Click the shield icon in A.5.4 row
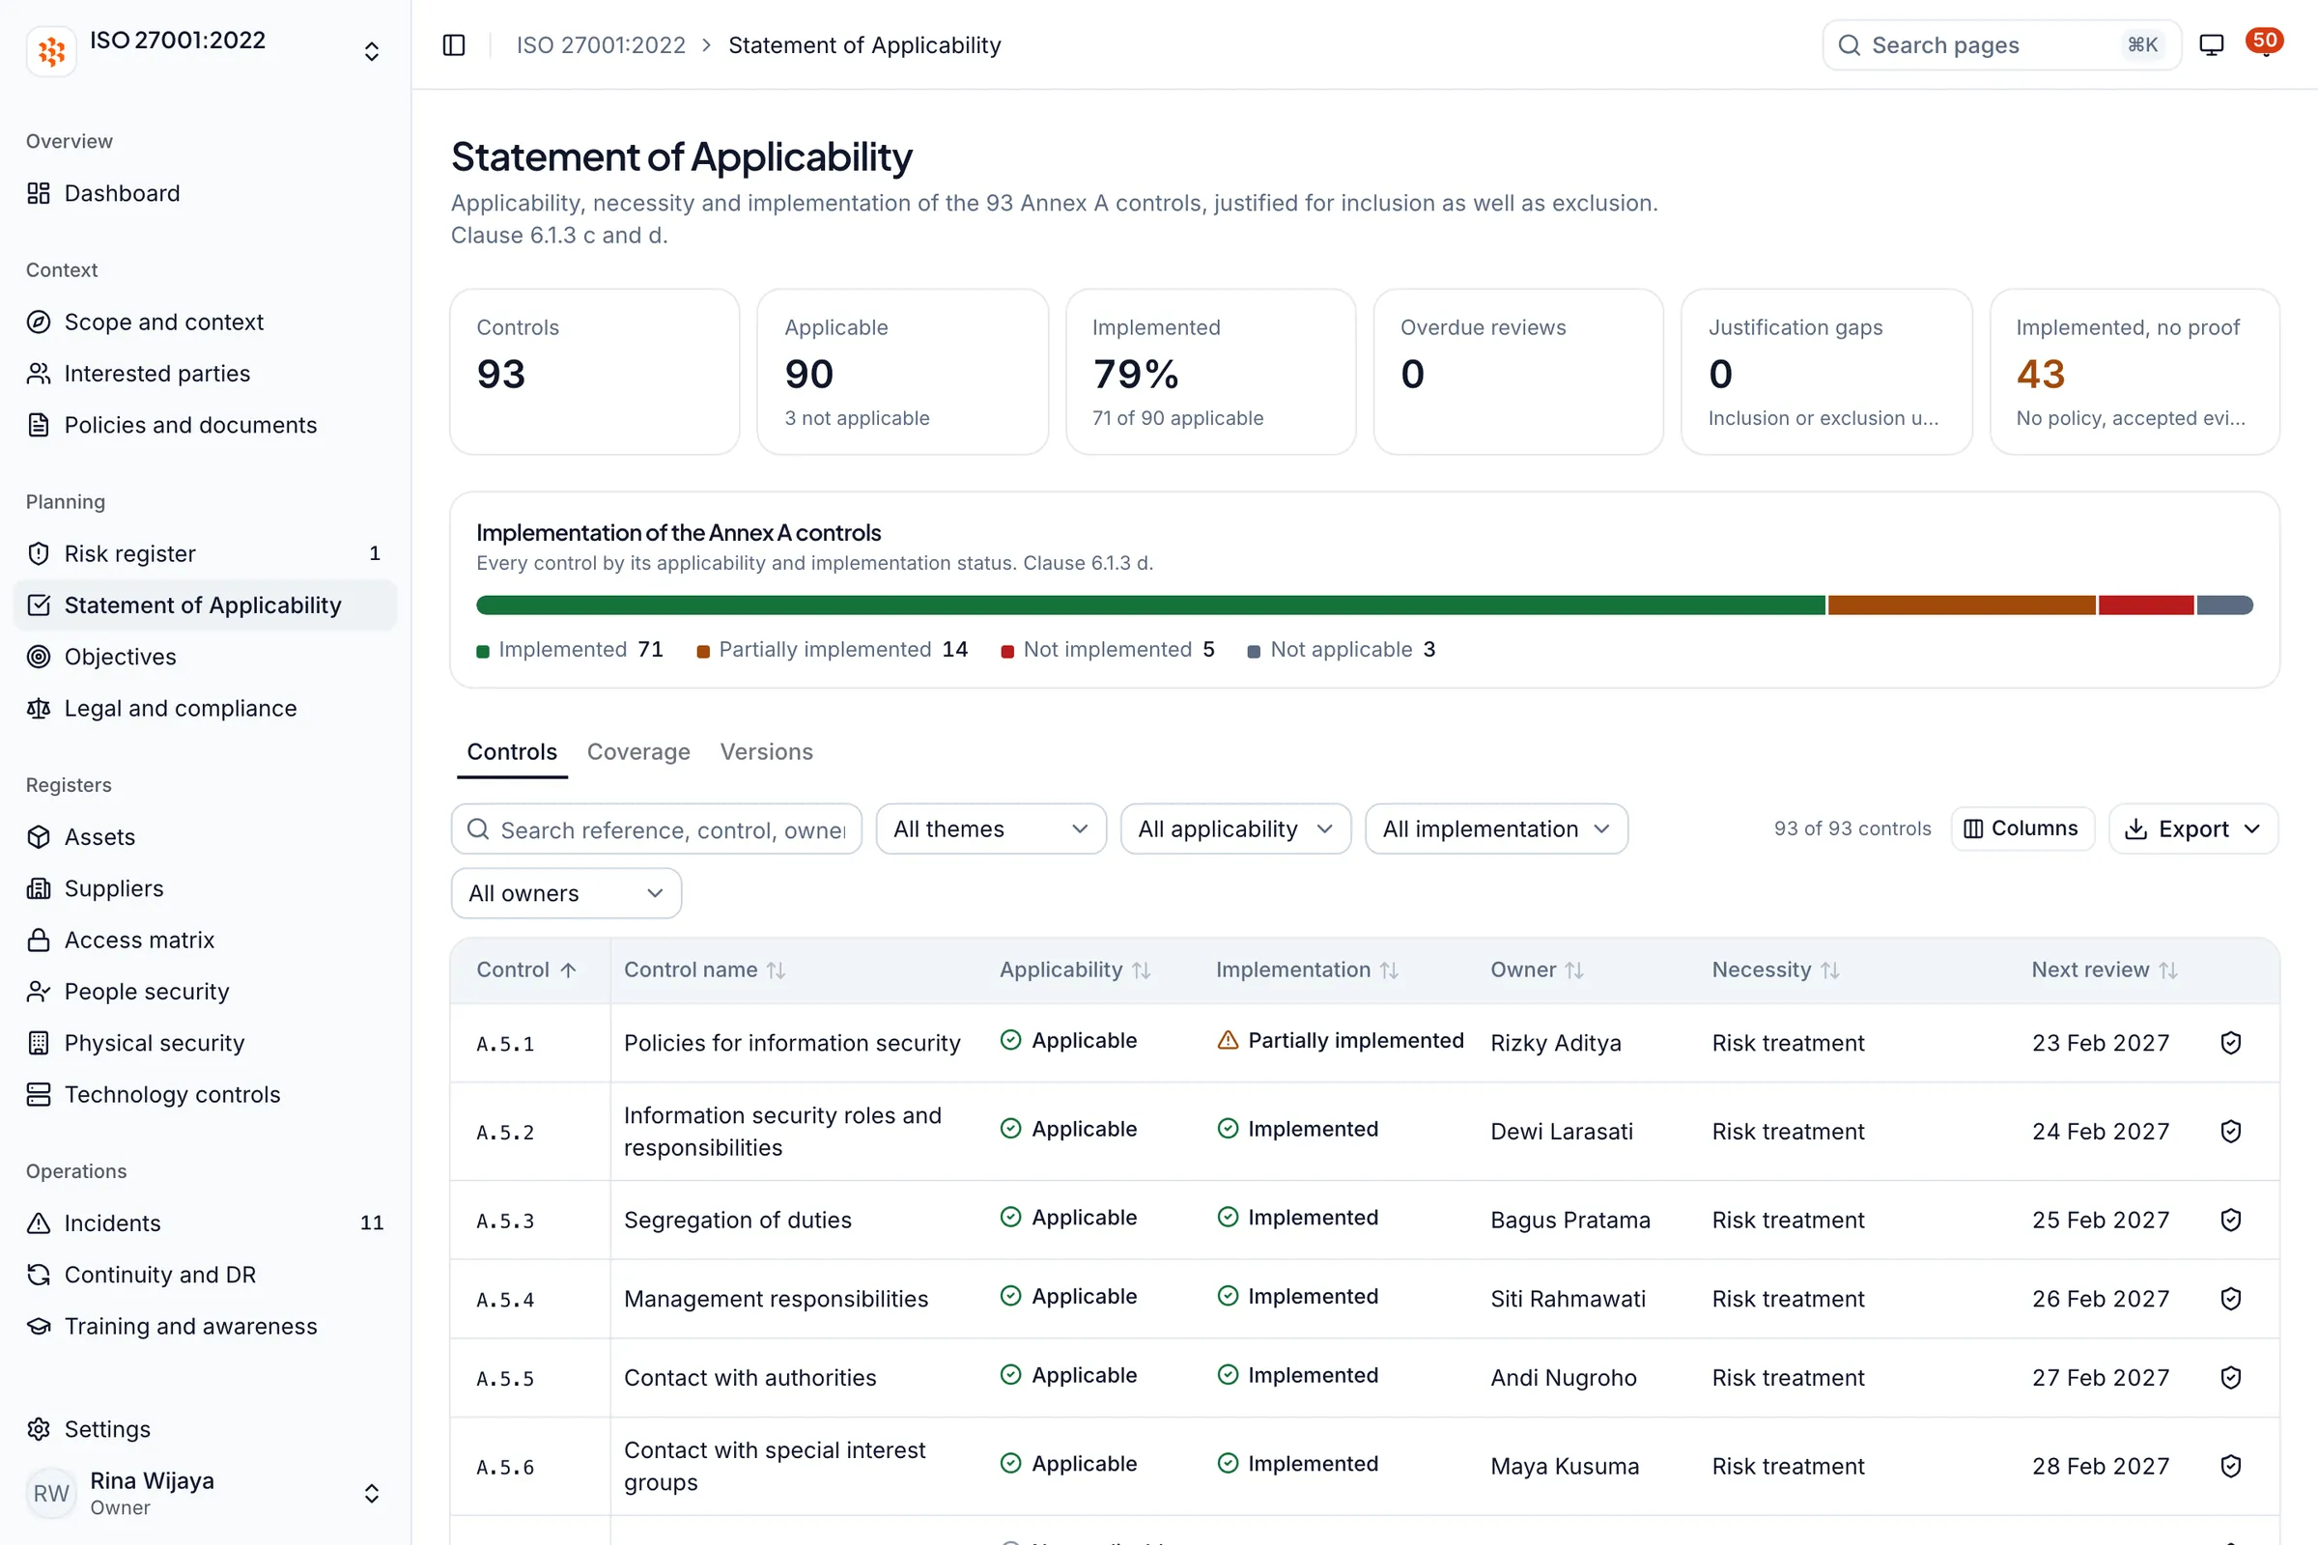Viewport: 2318px width, 1545px height. [2231, 1299]
